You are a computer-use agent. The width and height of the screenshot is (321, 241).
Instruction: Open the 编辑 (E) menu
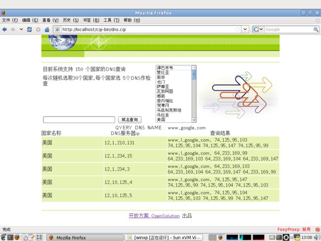(30, 20)
